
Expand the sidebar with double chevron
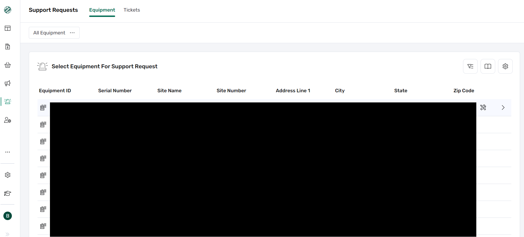8,234
